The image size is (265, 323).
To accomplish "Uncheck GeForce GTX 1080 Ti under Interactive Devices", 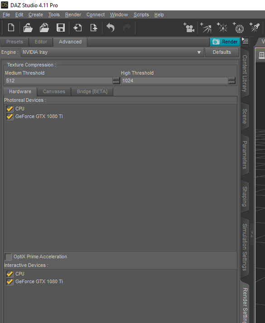I will 10,281.
